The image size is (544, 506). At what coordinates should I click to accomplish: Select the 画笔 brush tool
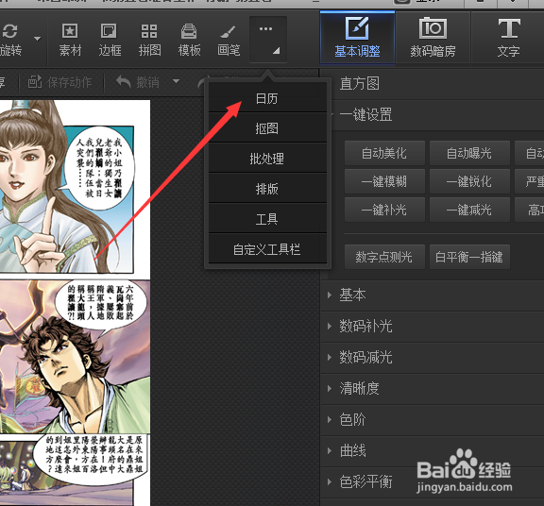[x=229, y=40]
